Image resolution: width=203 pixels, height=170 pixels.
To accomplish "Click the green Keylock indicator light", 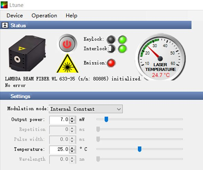I will (x=122, y=40).
